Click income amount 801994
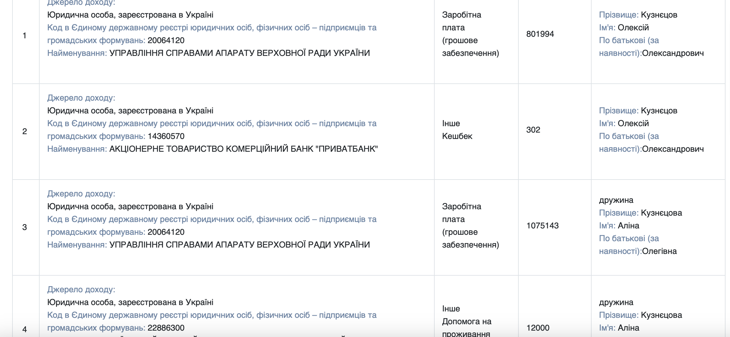Viewport: 730px width, 337px height. click(x=540, y=34)
